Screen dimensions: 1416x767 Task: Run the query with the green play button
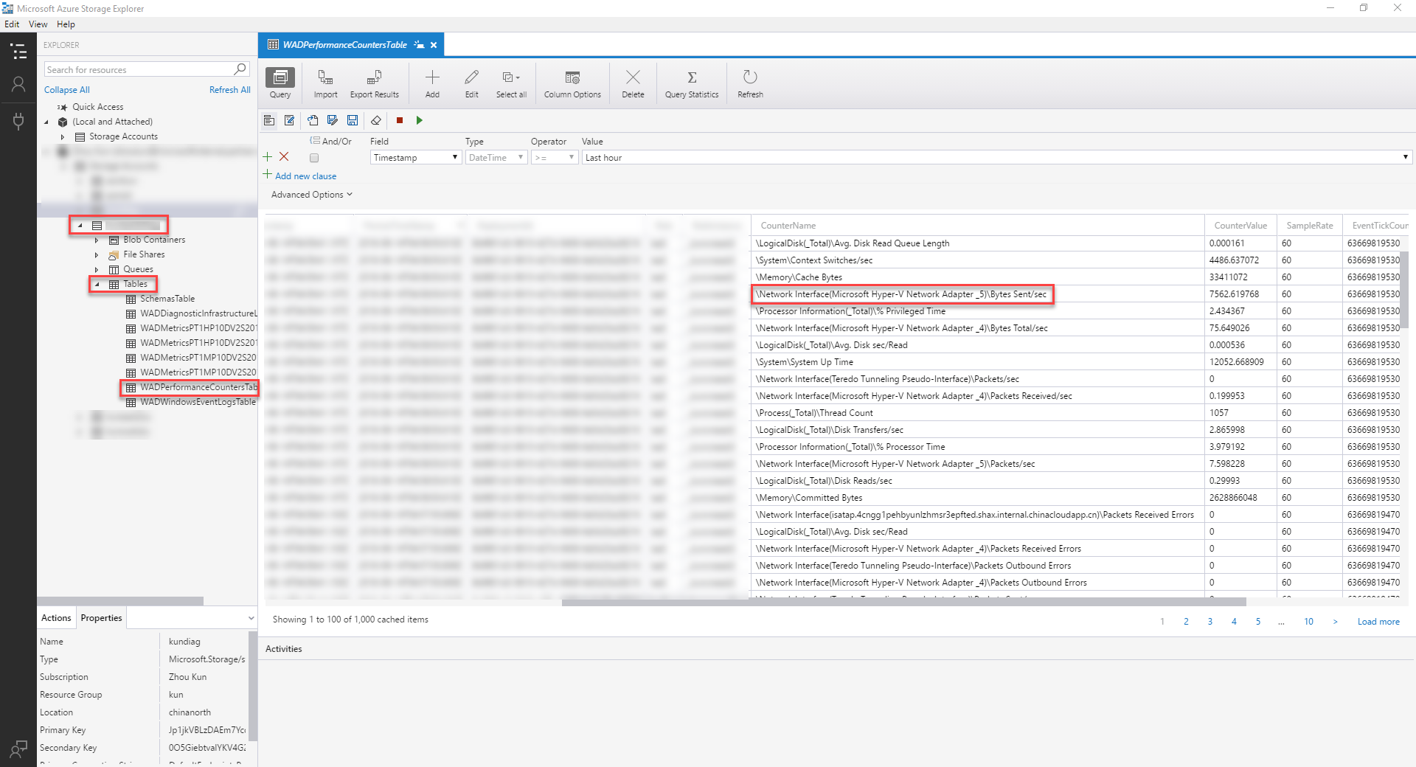[x=420, y=120]
